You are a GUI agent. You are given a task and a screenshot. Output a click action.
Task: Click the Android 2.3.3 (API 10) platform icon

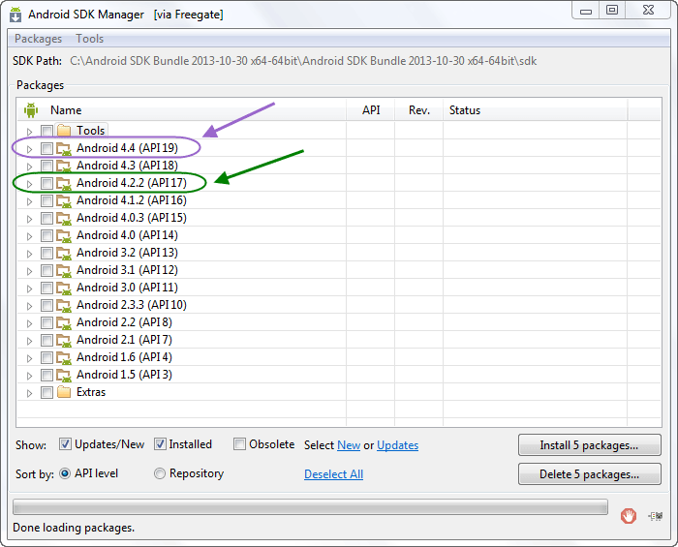click(x=64, y=306)
